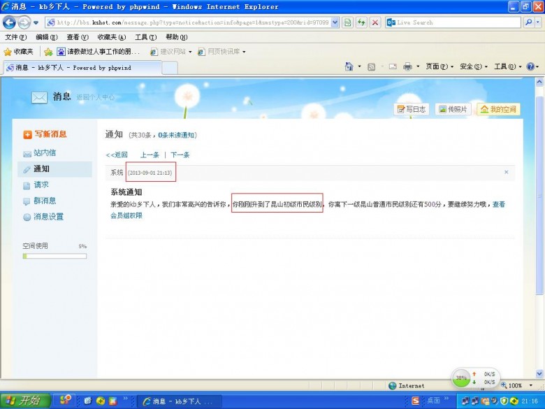545x409 pixels.
Task: Click the 空间使用 storage progress bar
Action: [x=54, y=256]
